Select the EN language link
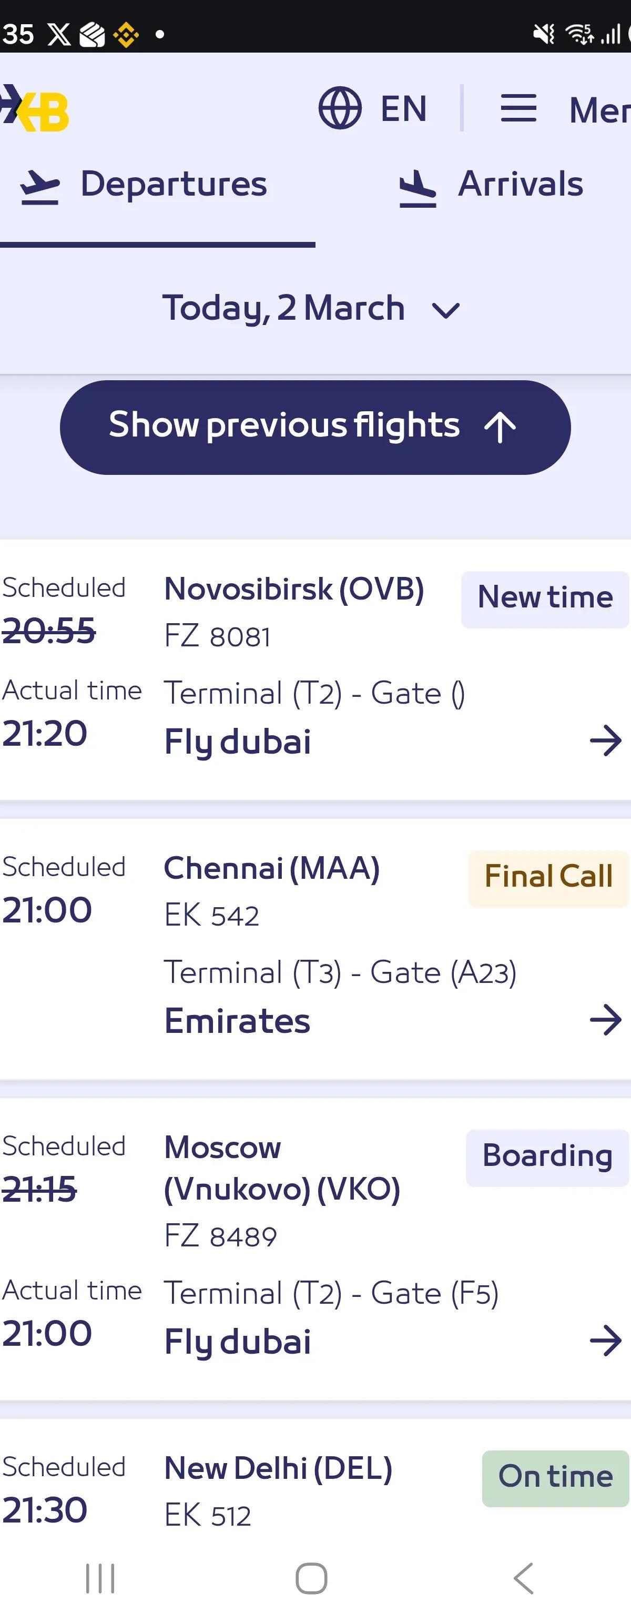Image resolution: width=631 pixels, height=1624 pixels. point(402,108)
